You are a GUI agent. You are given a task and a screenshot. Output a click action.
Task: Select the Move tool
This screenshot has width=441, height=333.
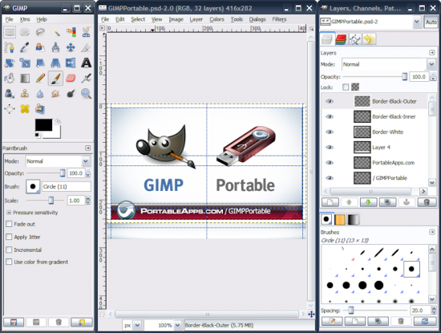pos(71,47)
